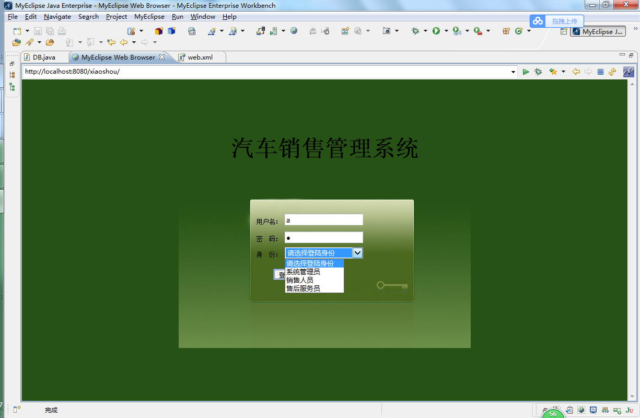Screen dimensions: 640x418
Task: Maximize the editor area panel
Action: pyautogui.click(x=631, y=55)
